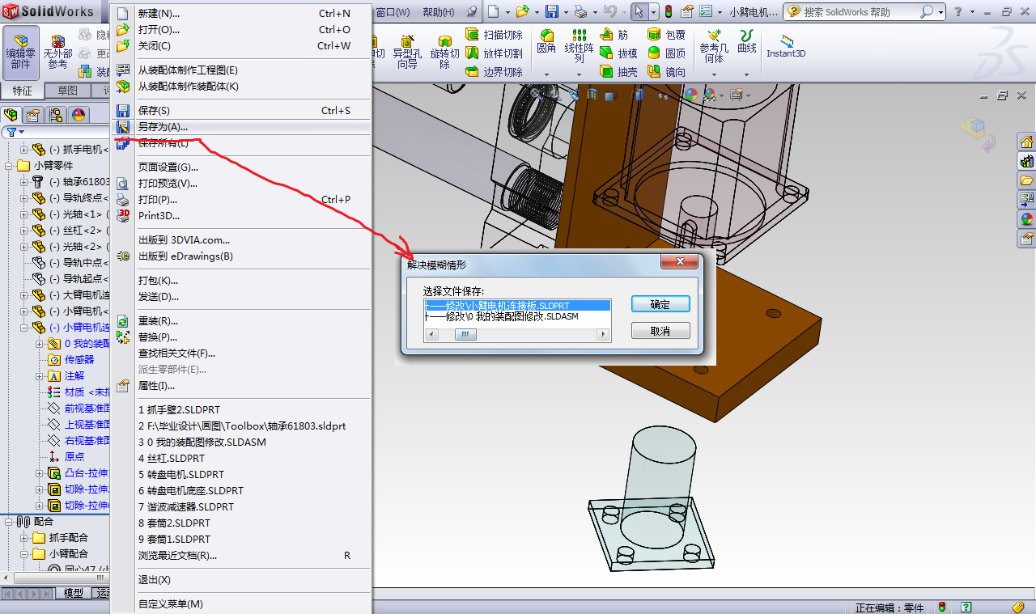Click the print icon in top toolbar
This screenshot has height=614, width=1036.
580,12
